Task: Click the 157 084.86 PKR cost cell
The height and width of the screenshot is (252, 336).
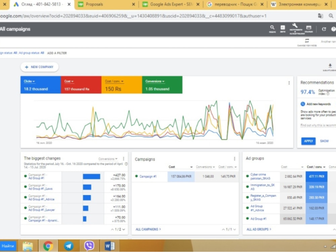Action: point(181,177)
